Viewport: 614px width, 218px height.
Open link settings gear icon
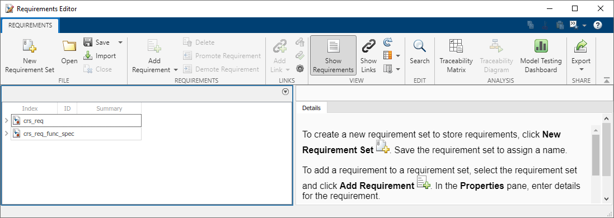coord(300,69)
